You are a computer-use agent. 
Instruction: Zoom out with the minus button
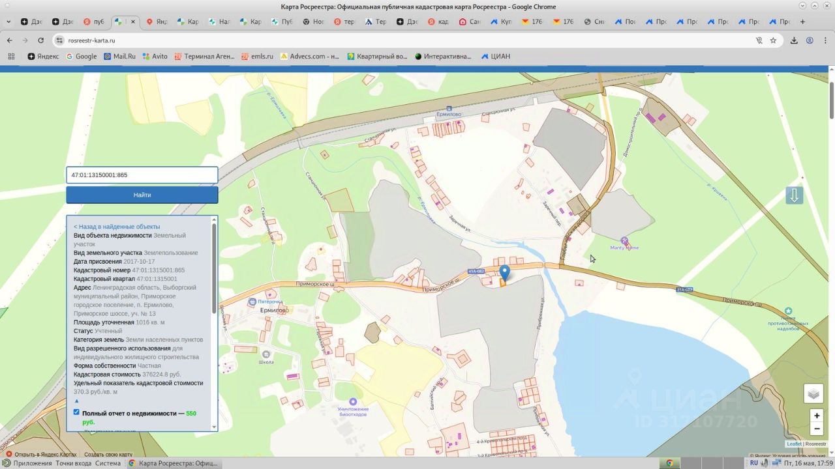(816, 429)
